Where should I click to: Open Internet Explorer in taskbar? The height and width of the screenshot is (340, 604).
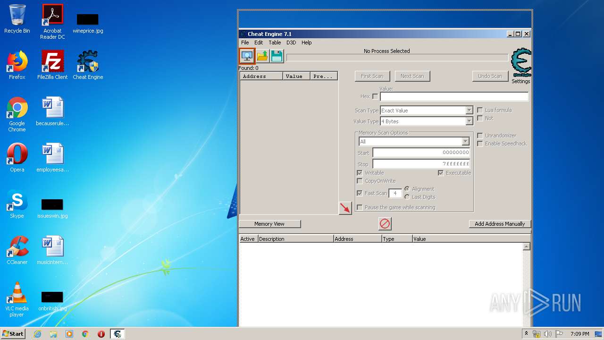point(37,334)
